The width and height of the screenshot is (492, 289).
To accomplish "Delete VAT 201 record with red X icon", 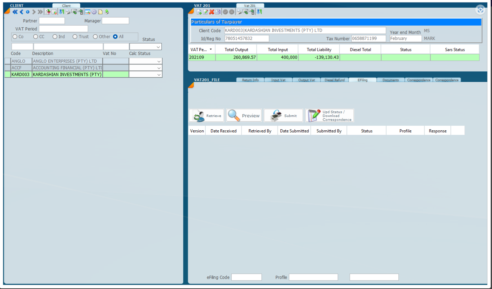I will point(212,12).
